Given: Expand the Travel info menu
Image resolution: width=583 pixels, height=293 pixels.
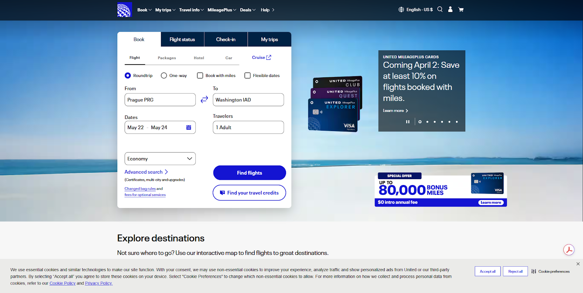Looking at the screenshot, I should 191,10.
